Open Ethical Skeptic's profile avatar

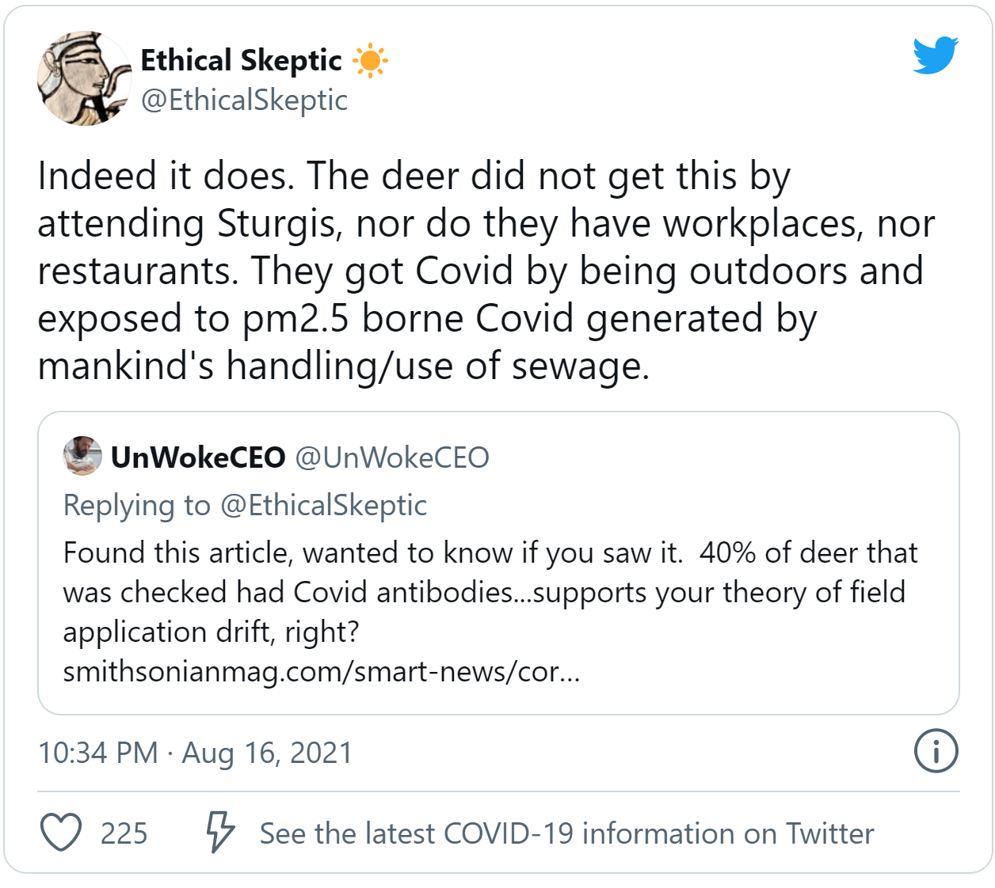(x=84, y=78)
